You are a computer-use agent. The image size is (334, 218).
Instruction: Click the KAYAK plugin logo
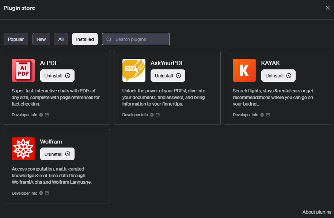(x=244, y=70)
